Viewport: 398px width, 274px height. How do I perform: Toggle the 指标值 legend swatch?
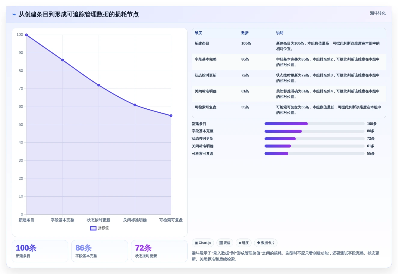[x=93, y=228]
